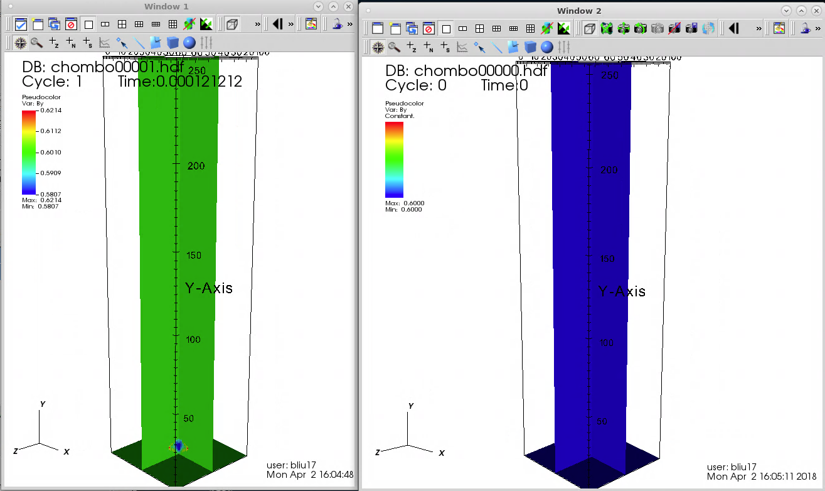The width and height of the screenshot is (825, 491).
Task: Invert foreground/background colors in Window 1
Action: 206,24
